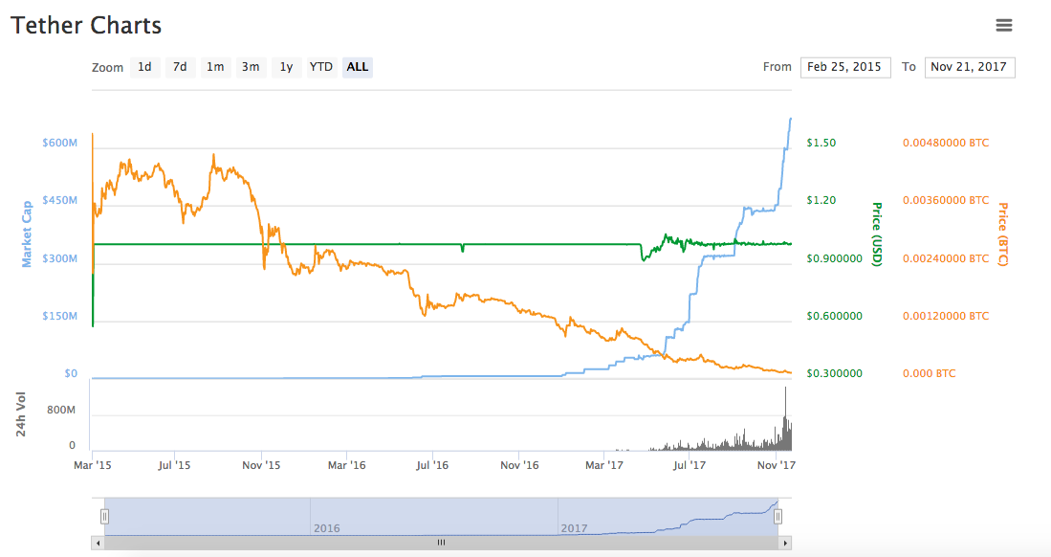1051x557 pixels.
Task: Click the $300M market cap label
Action: pyautogui.click(x=59, y=258)
